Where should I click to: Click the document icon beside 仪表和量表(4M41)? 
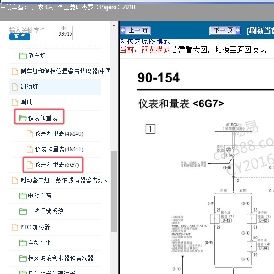click(x=30, y=149)
